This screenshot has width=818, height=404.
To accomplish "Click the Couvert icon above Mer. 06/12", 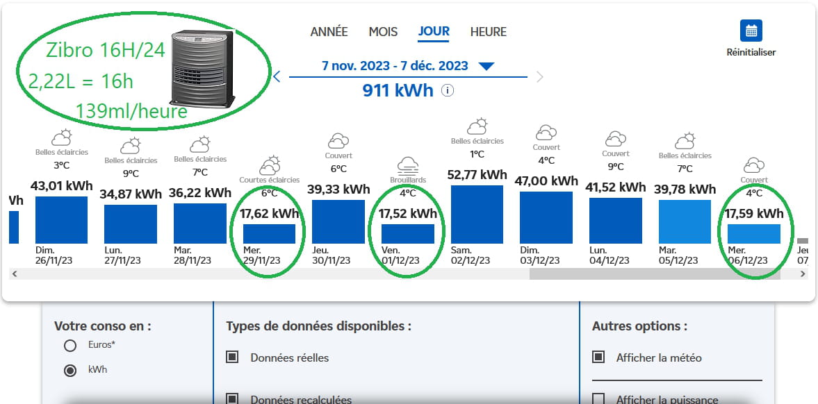I will (x=755, y=167).
